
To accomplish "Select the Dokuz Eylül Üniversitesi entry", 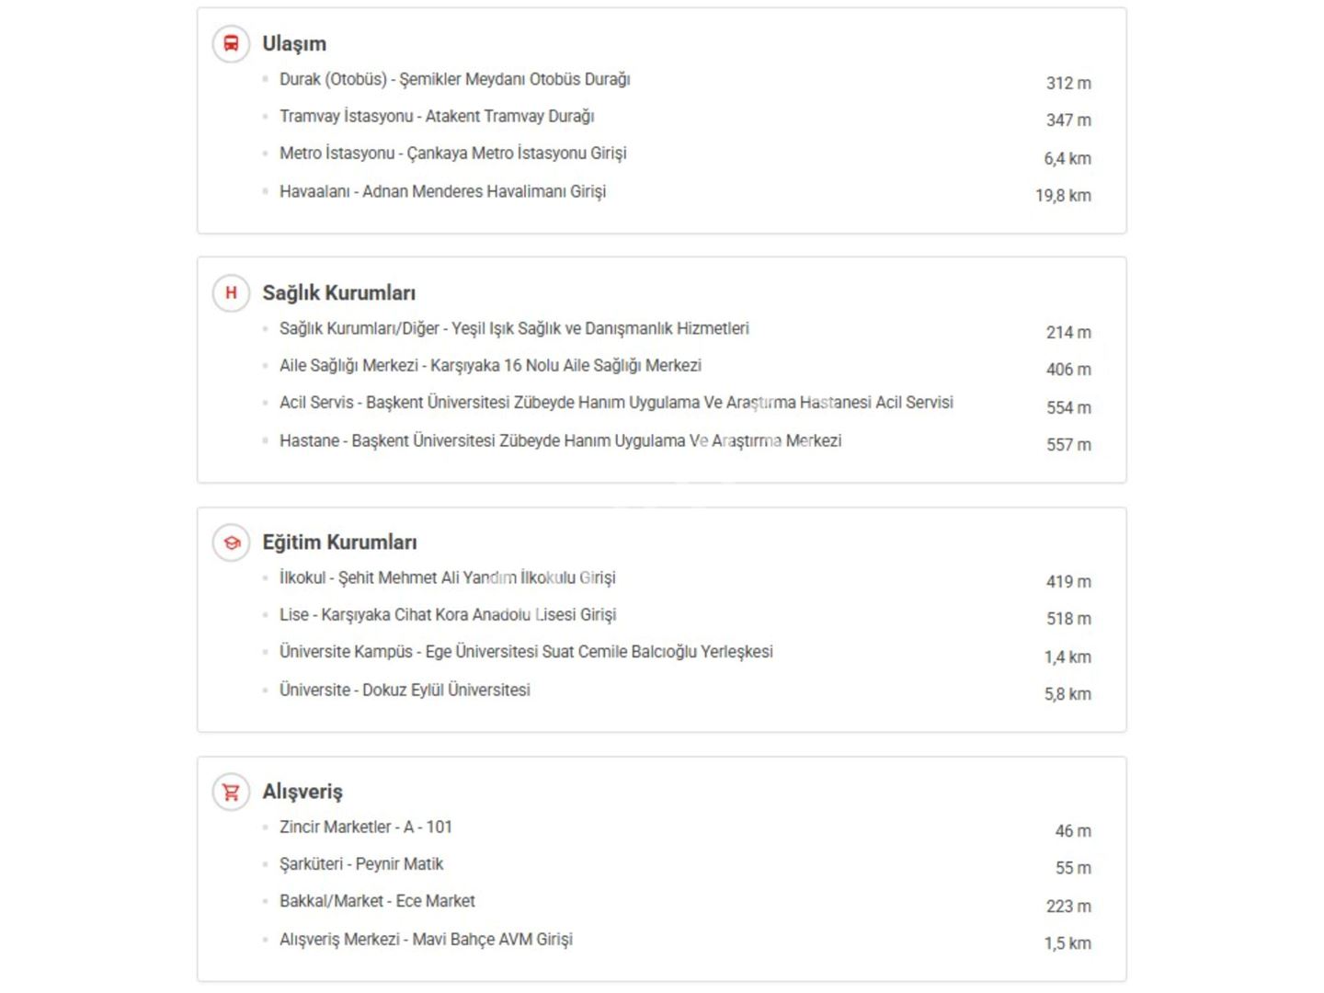I will pyautogui.click(x=405, y=690).
